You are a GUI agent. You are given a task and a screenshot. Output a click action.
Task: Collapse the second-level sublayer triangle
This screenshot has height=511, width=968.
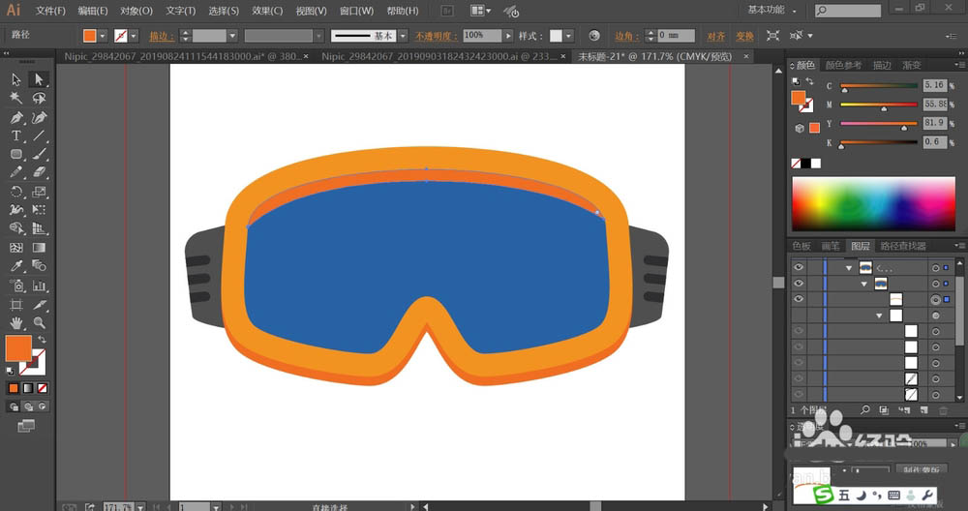tap(864, 284)
